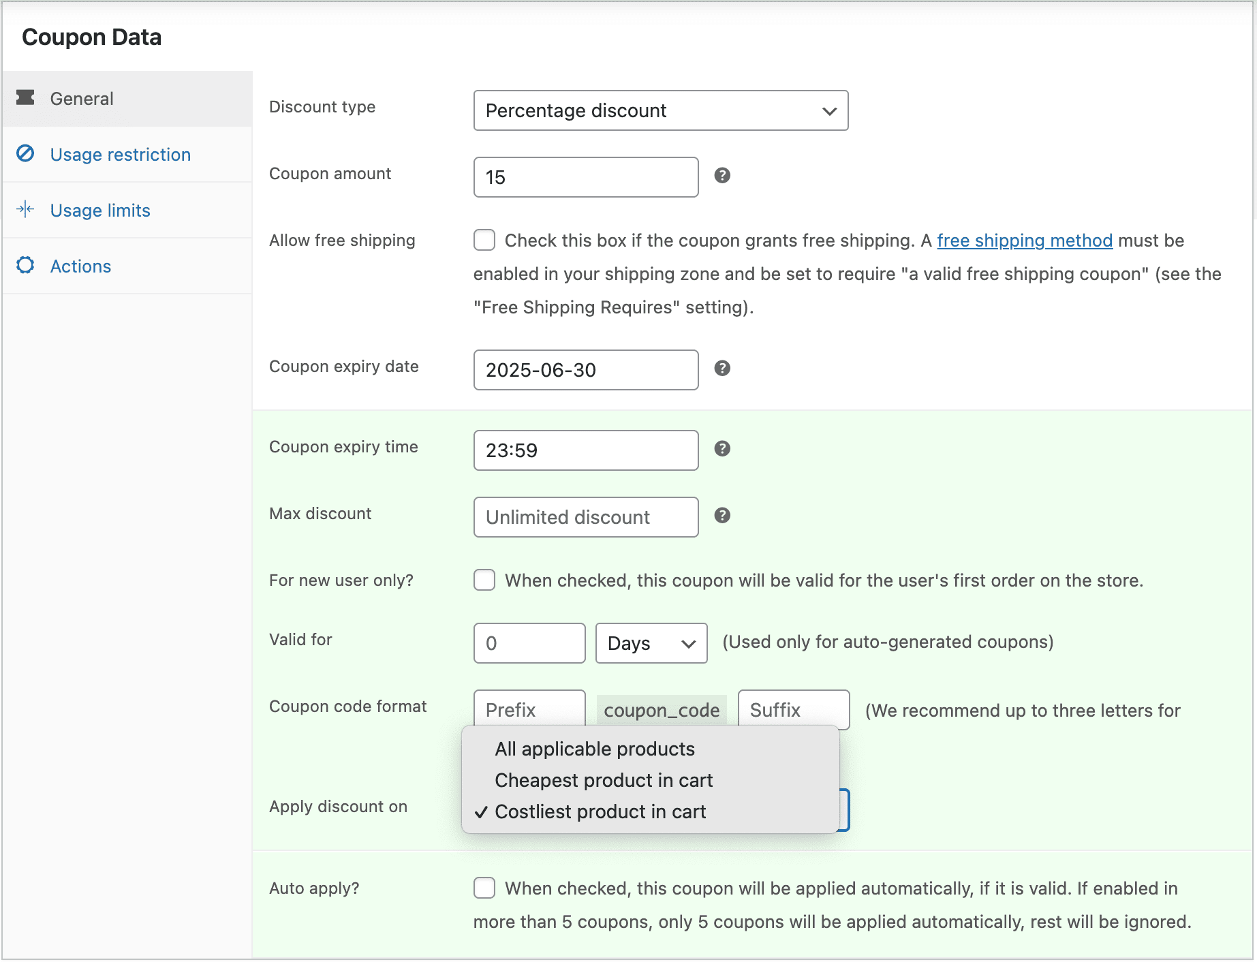Expand the Days unit dropdown
1257x962 pixels.
[651, 643]
